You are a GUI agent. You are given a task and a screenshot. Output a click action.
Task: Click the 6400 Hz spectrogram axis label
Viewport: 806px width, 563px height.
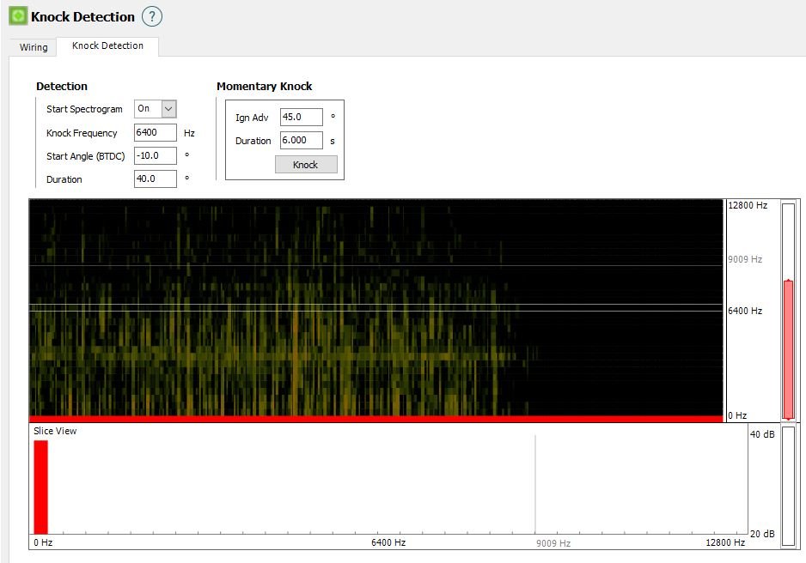(745, 311)
